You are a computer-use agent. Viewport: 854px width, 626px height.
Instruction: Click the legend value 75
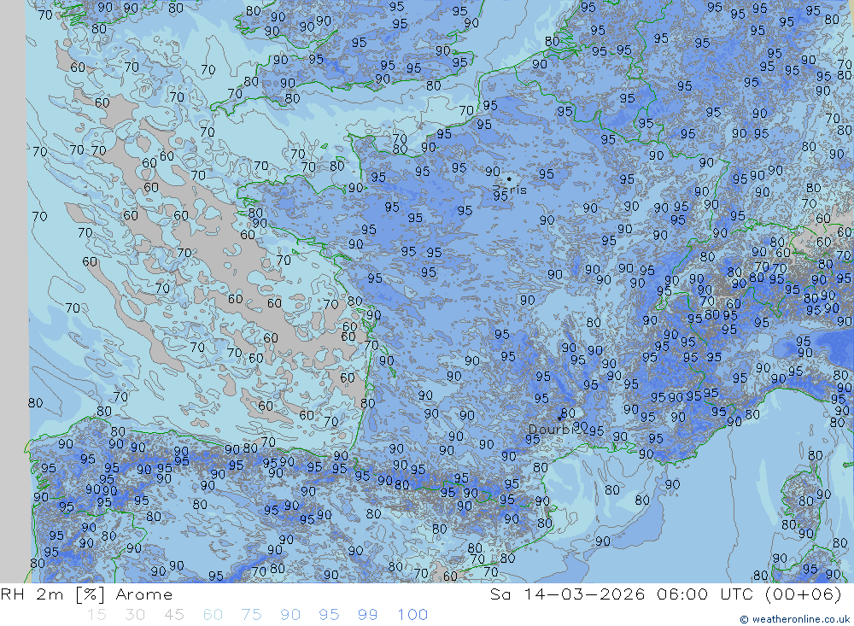click(252, 615)
